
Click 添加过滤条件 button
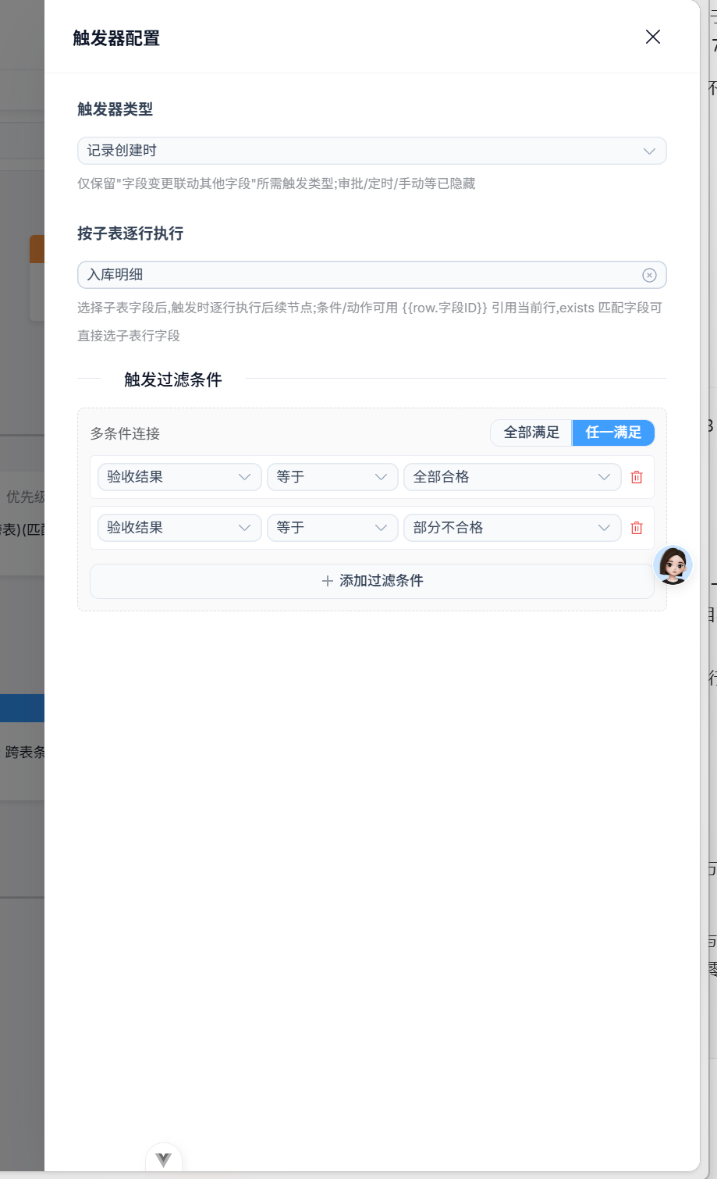[x=372, y=581]
